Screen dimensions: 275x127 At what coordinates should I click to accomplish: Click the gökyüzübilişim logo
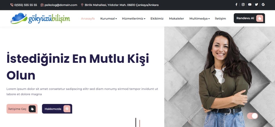tap(40, 18)
